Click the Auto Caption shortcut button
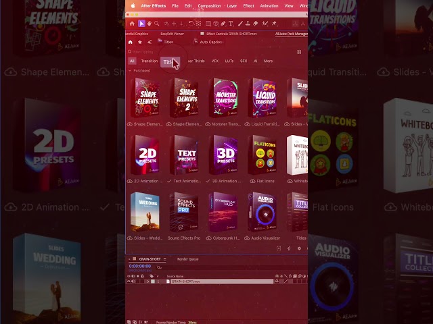Screen dimensions: 433x324 click(208, 42)
